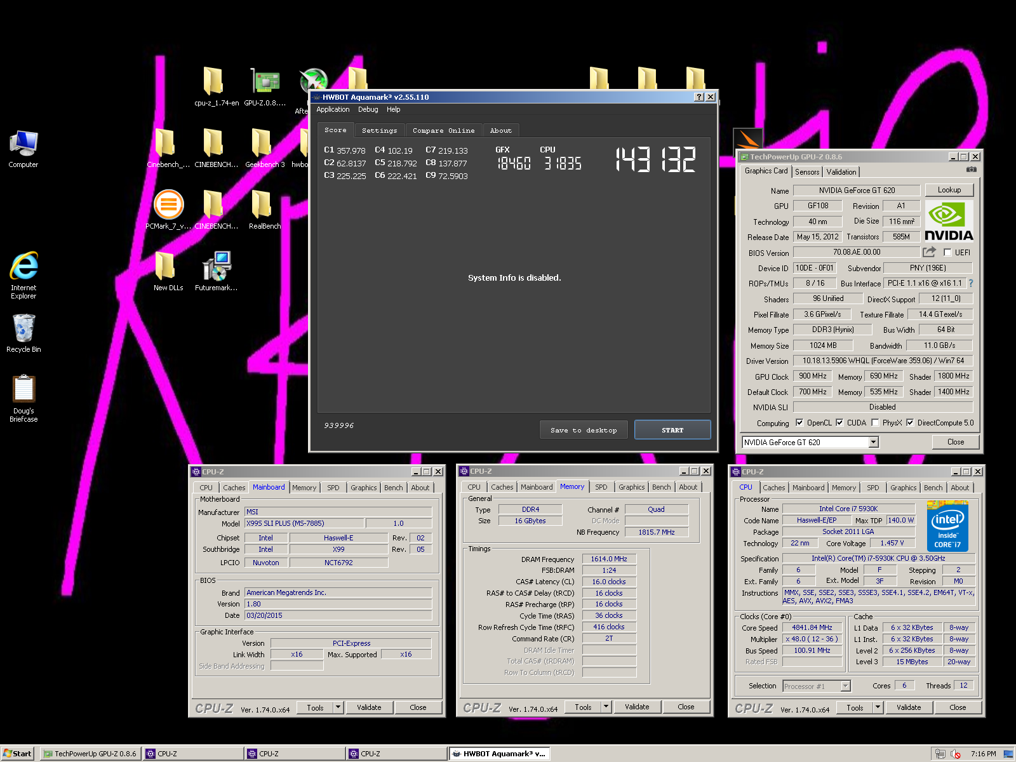Click the Save to desktop button

[584, 430]
